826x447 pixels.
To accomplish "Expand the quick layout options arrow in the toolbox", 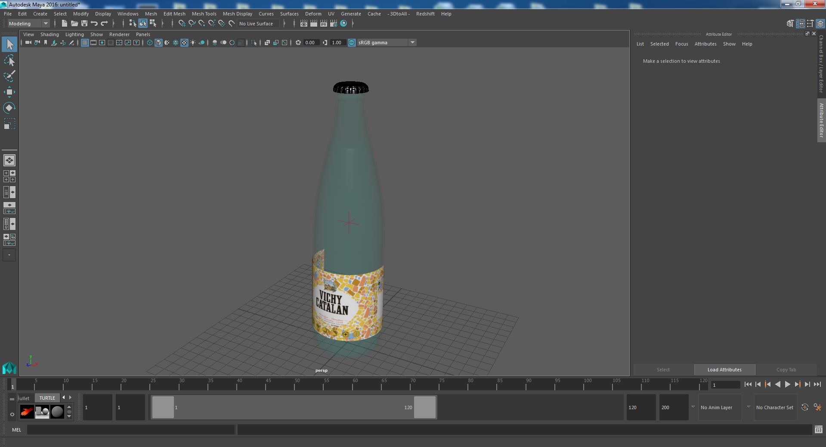I will pos(9,255).
